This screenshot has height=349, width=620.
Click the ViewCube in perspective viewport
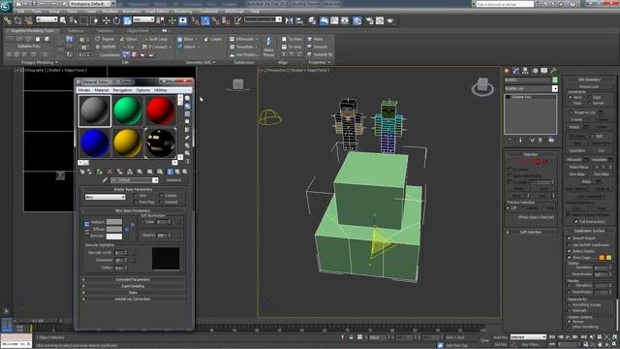(x=482, y=86)
